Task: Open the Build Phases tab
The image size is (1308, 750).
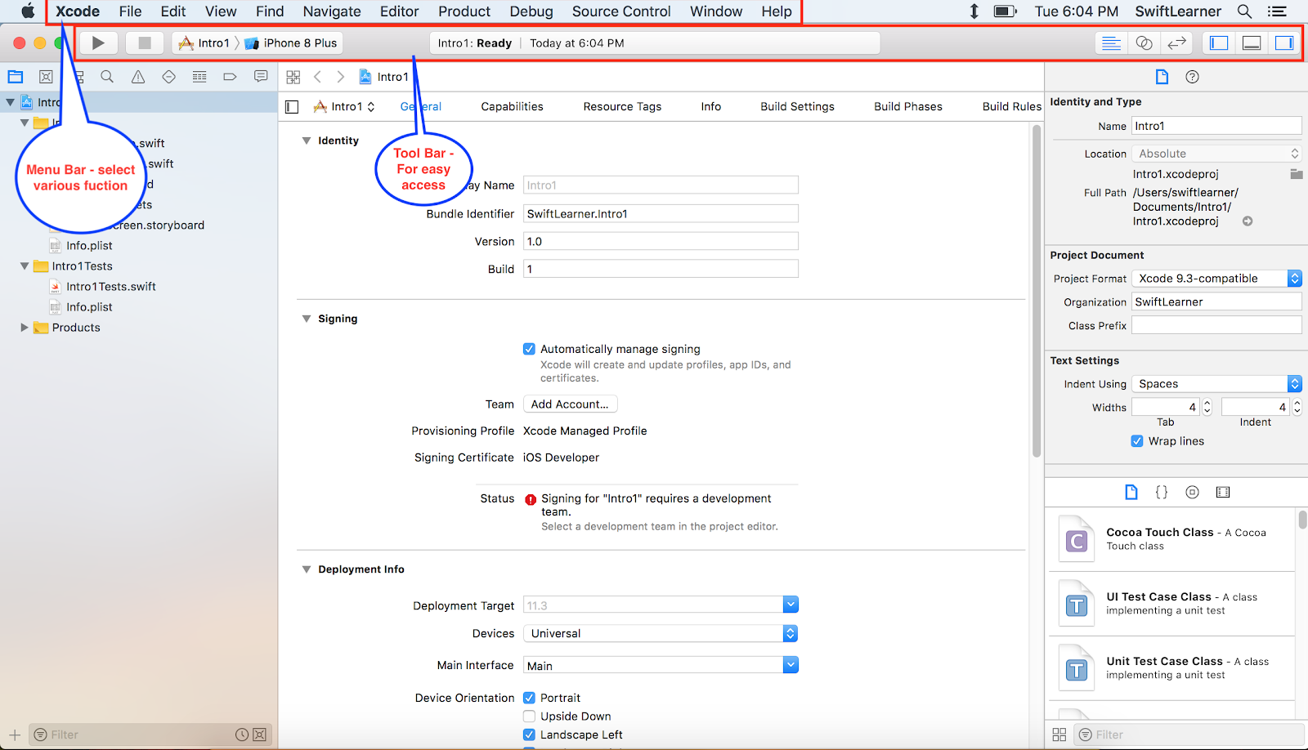Action: click(x=908, y=107)
